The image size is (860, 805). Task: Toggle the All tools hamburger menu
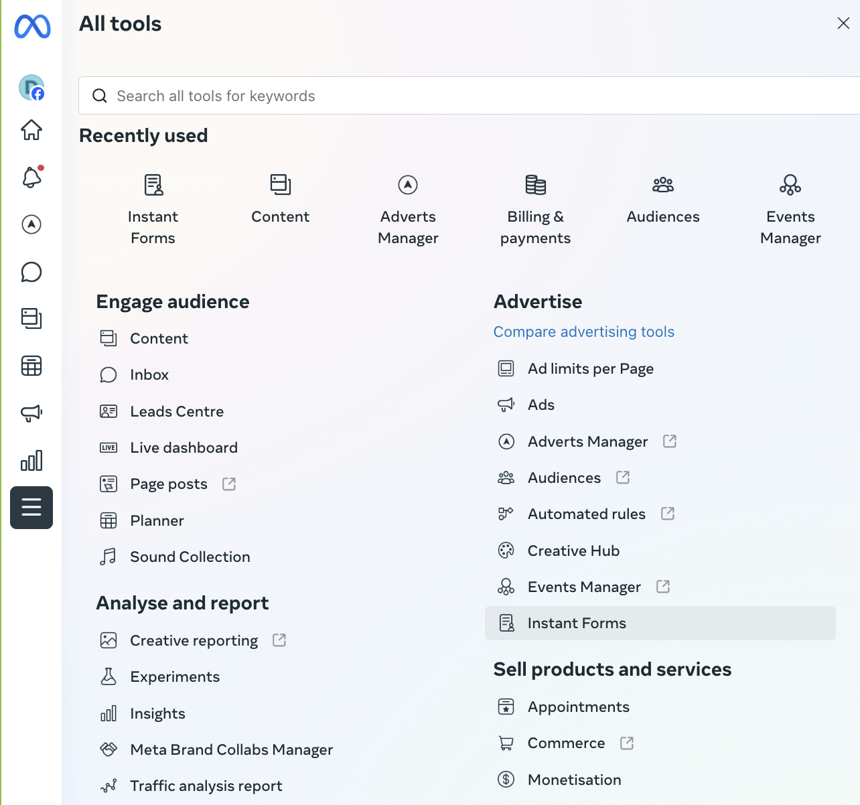31,508
